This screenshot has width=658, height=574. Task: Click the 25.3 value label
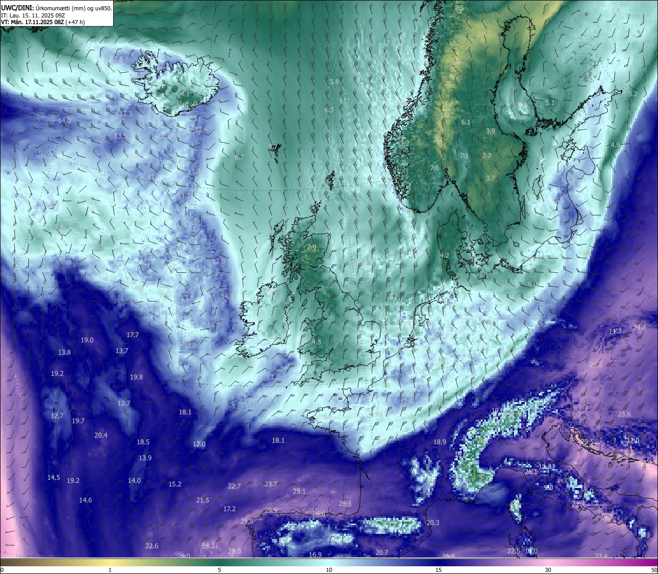point(345,504)
